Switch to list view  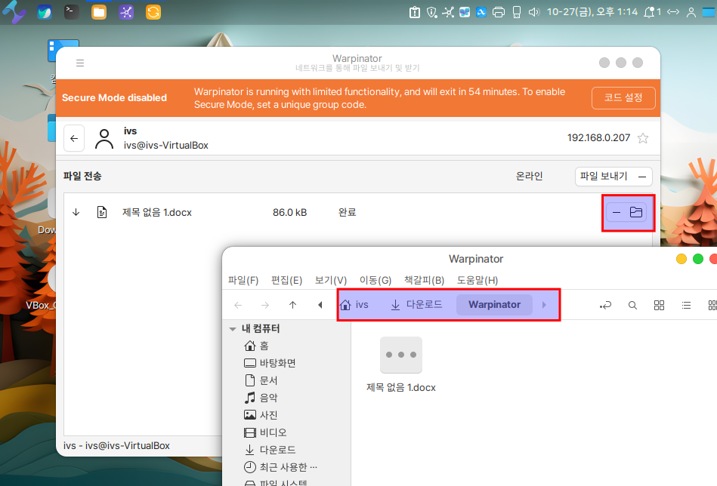pyautogui.click(x=686, y=305)
